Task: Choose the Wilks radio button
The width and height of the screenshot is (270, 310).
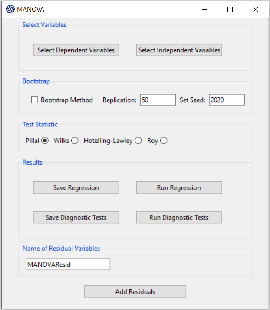Action: [75, 141]
